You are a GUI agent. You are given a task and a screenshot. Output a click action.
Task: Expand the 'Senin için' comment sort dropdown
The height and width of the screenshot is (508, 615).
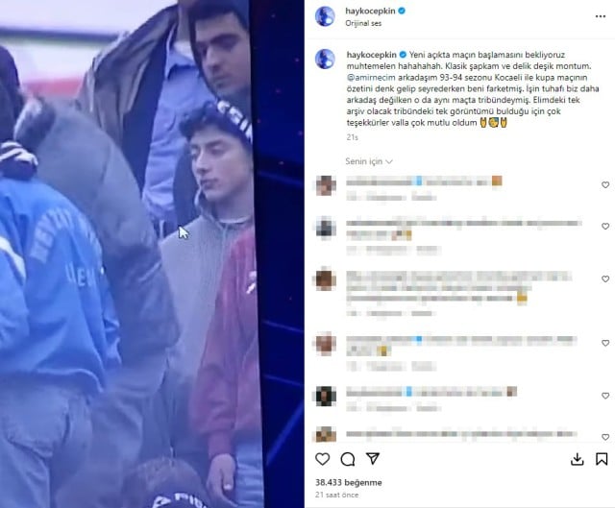click(x=369, y=161)
